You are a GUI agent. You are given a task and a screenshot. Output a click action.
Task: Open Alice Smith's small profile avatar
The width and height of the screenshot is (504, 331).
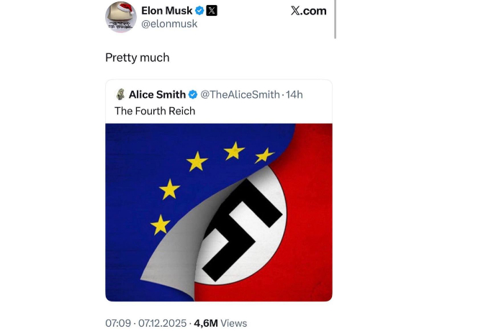point(120,94)
